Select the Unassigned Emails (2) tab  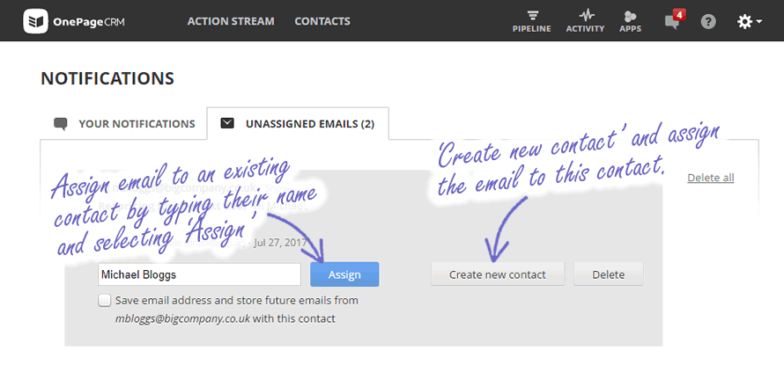point(298,124)
